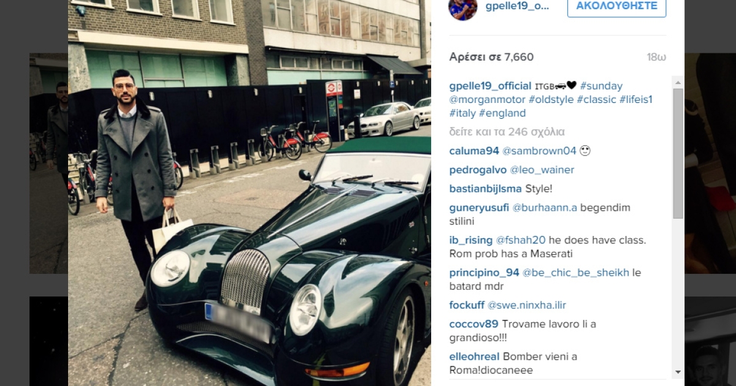Screen dimensions: 736x386
Task: Open commenter bastianbijlsma's profile
Action: click(485, 189)
